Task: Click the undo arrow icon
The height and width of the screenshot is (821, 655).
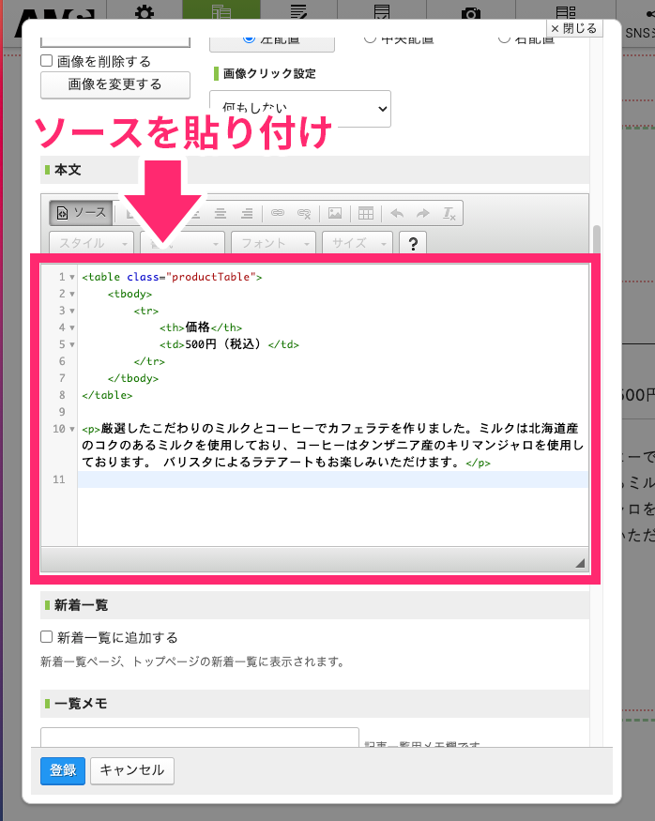Action: (x=397, y=213)
